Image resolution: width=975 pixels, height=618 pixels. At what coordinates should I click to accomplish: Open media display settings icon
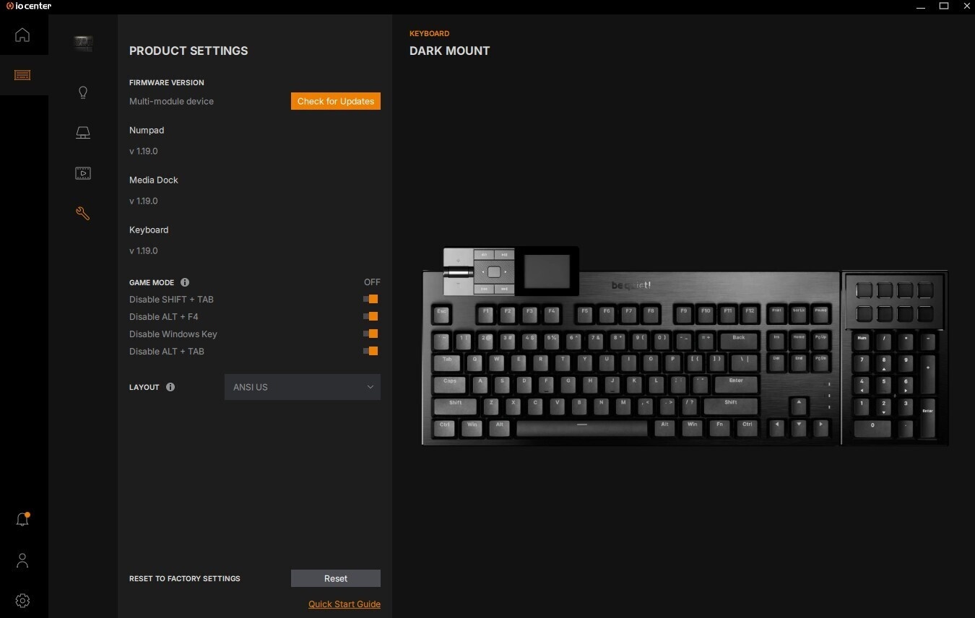[83, 173]
